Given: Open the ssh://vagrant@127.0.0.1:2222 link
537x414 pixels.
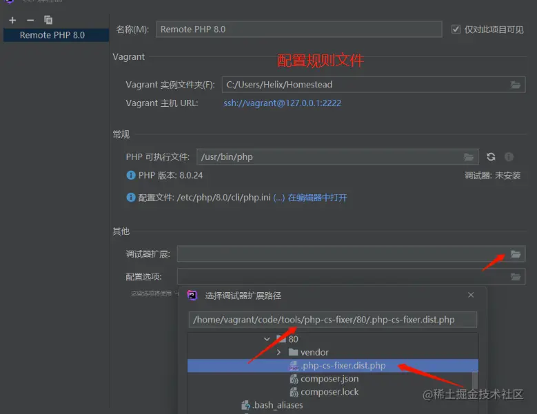Looking at the screenshot, I should click(x=282, y=103).
